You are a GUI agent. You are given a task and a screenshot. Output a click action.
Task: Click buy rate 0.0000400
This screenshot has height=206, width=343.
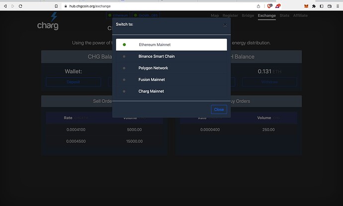click(210, 130)
